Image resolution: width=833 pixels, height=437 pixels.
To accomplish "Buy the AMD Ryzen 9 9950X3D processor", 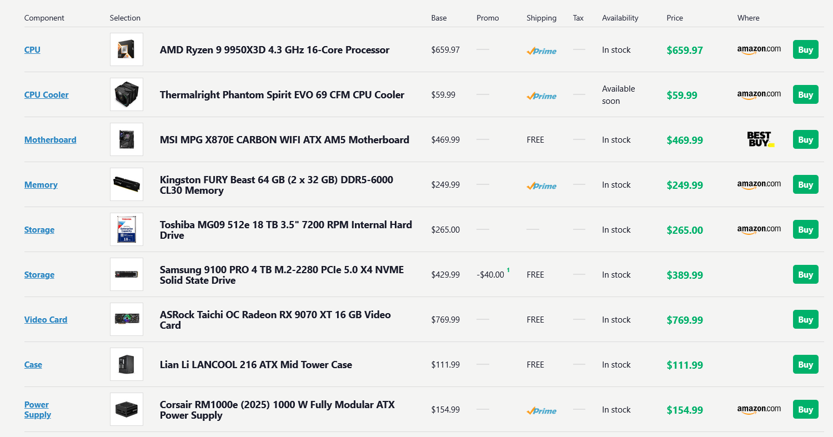I will (x=805, y=49).
